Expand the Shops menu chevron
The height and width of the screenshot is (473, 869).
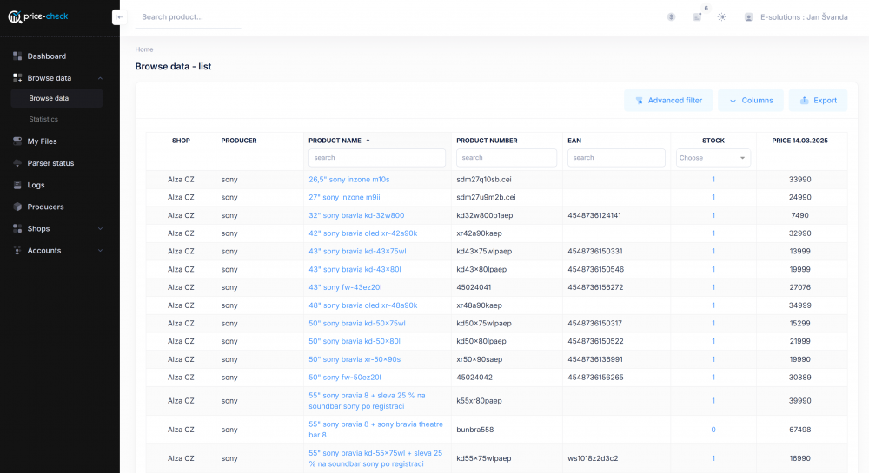tap(100, 228)
